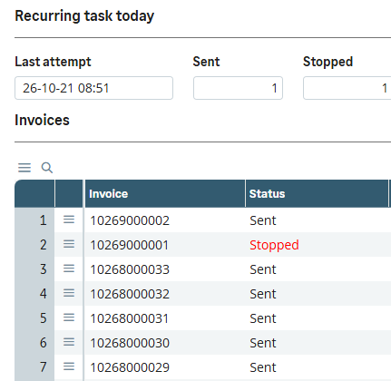
Task: Click the Last attempt label
Action: [x=53, y=62]
